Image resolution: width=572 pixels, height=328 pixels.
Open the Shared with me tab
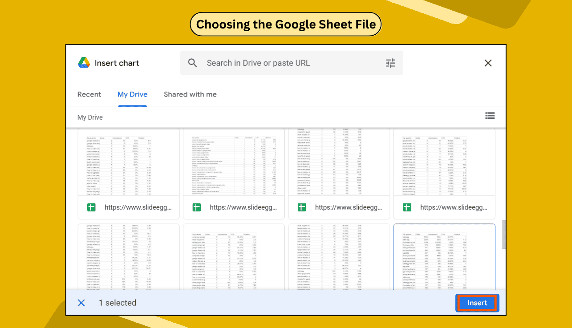[x=190, y=94]
